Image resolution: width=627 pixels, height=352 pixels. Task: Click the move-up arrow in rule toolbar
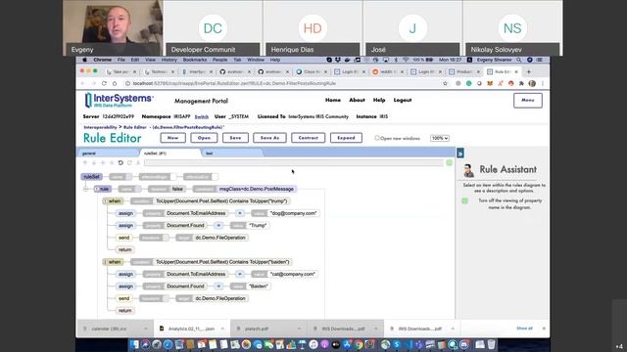pyautogui.click(x=85, y=163)
